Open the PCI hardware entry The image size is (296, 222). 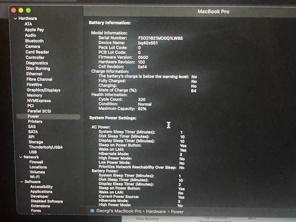pyautogui.click(x=30, y=106)
